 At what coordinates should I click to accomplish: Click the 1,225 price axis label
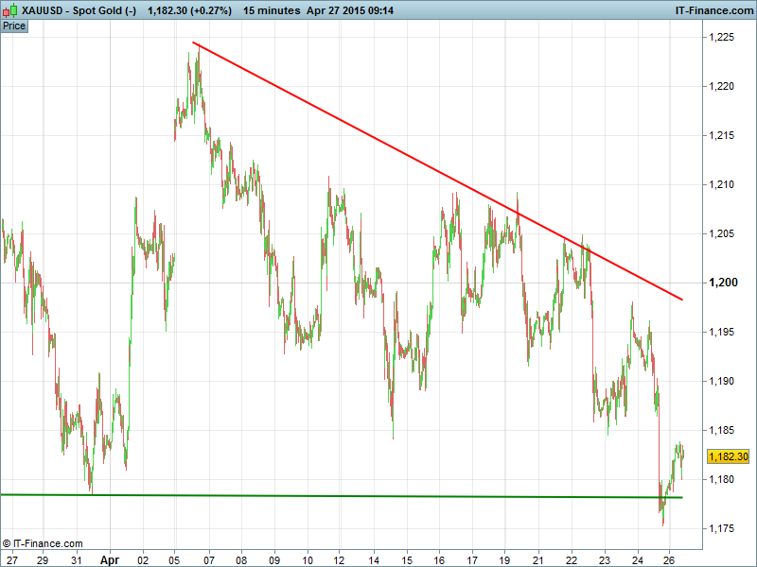pos(725,37)
